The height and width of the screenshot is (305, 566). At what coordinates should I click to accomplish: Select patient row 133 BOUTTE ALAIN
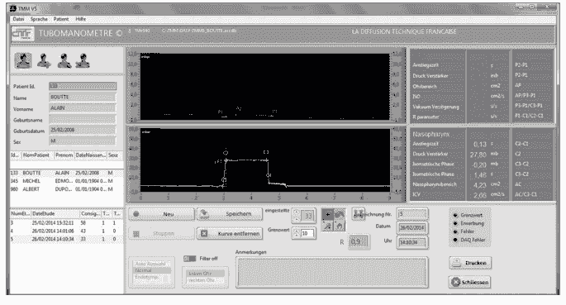[x=66, y=173]
